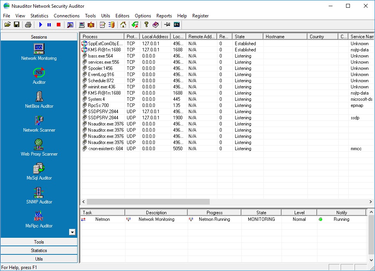Pause monitoring with the blue pause button

click(49, 25)
